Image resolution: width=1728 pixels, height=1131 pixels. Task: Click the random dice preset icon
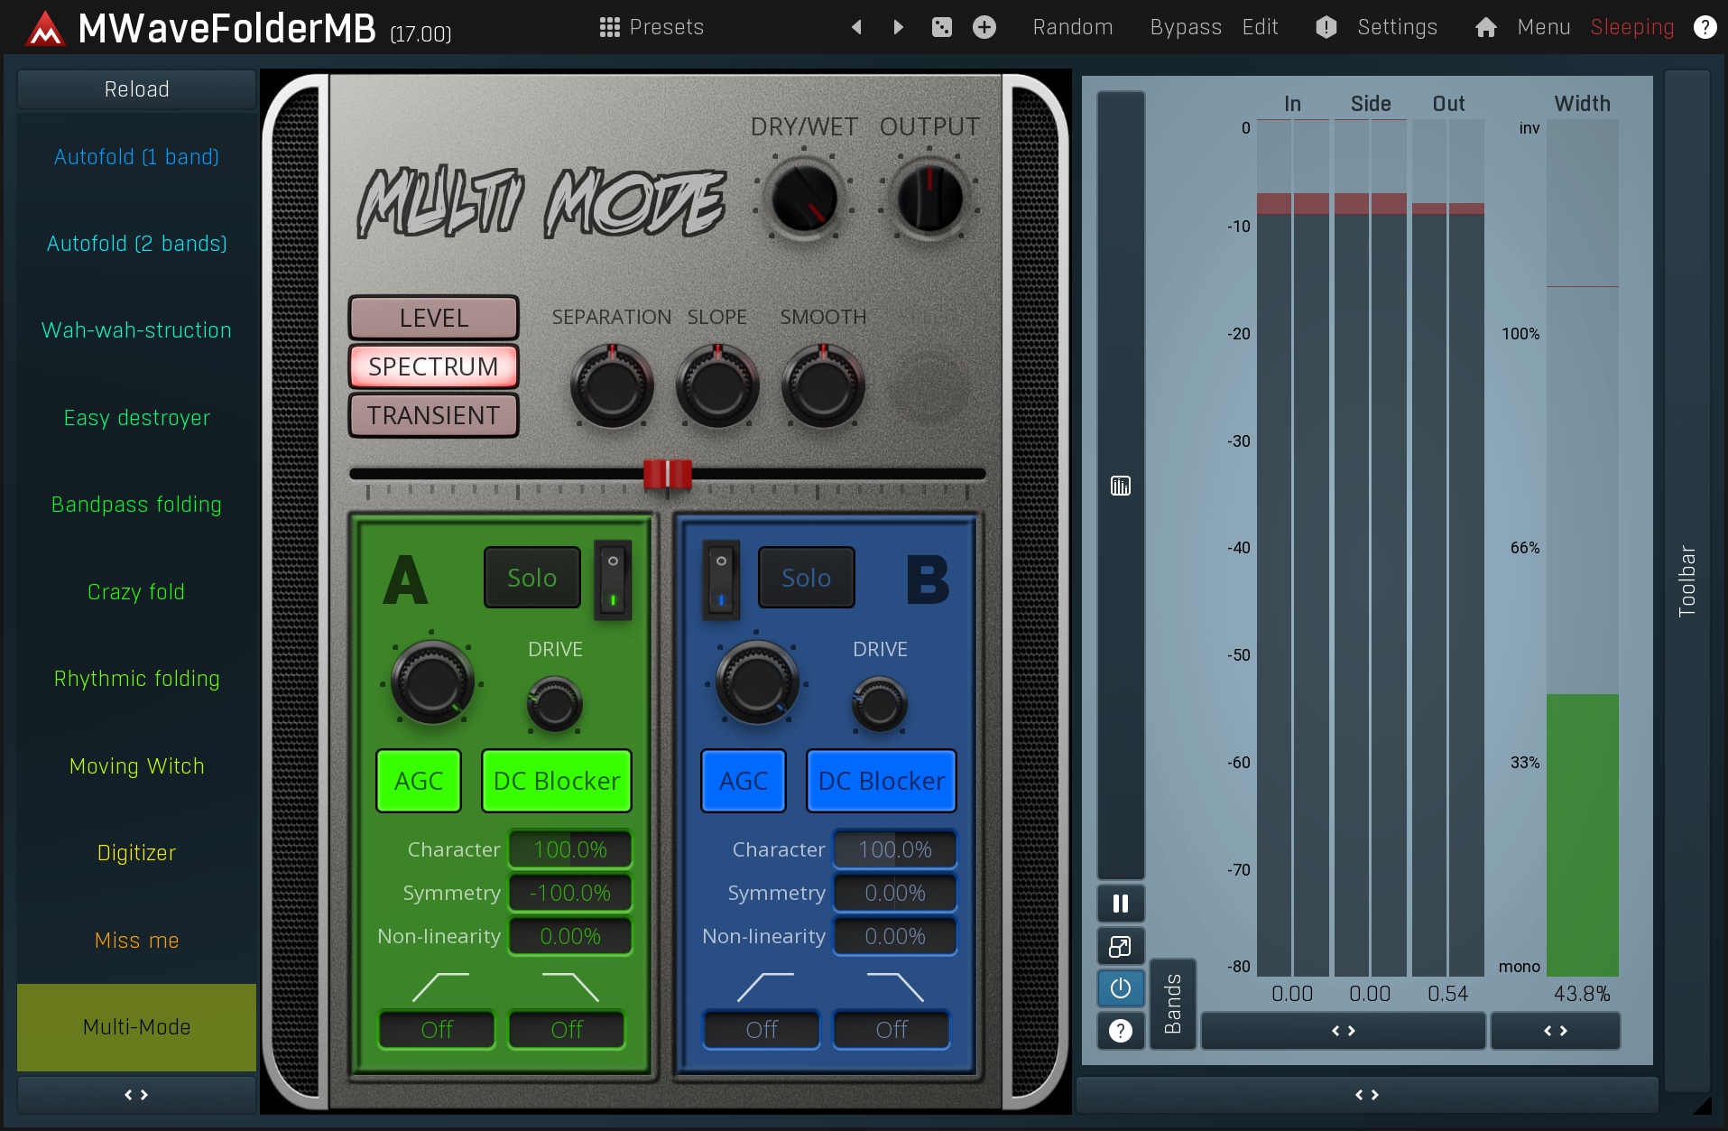point(941,27)
